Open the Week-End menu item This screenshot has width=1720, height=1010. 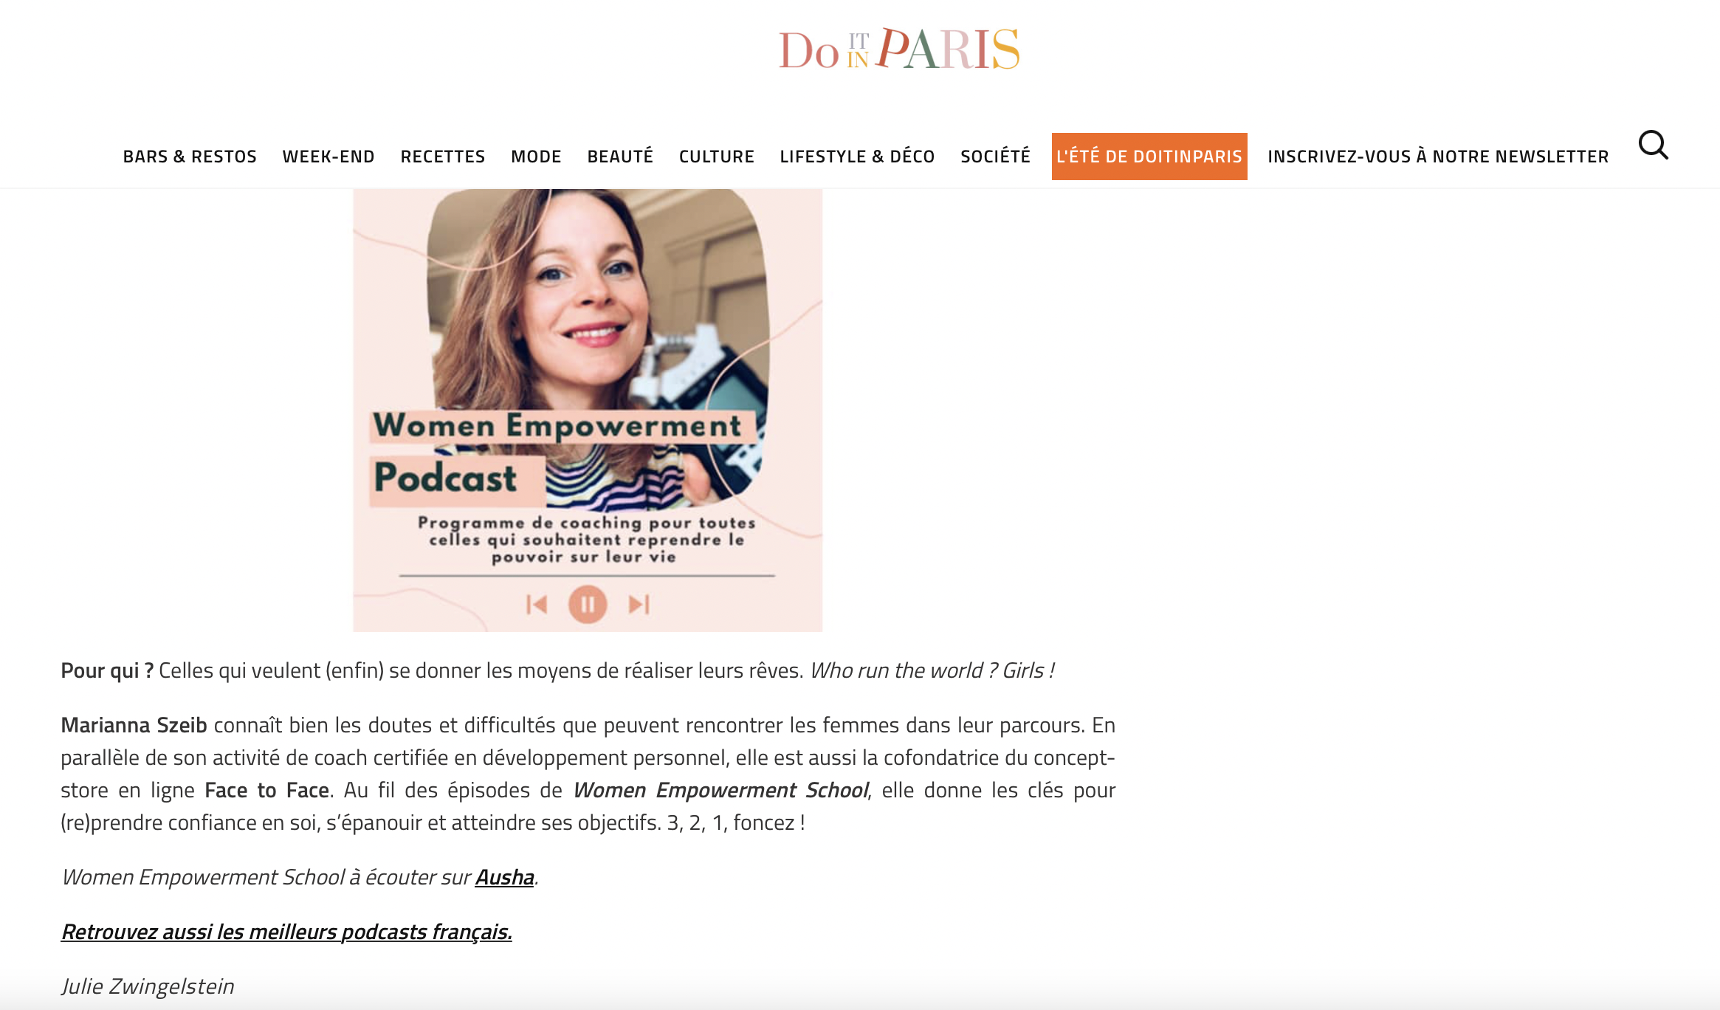pyautogui.click(x=328, y=157)
